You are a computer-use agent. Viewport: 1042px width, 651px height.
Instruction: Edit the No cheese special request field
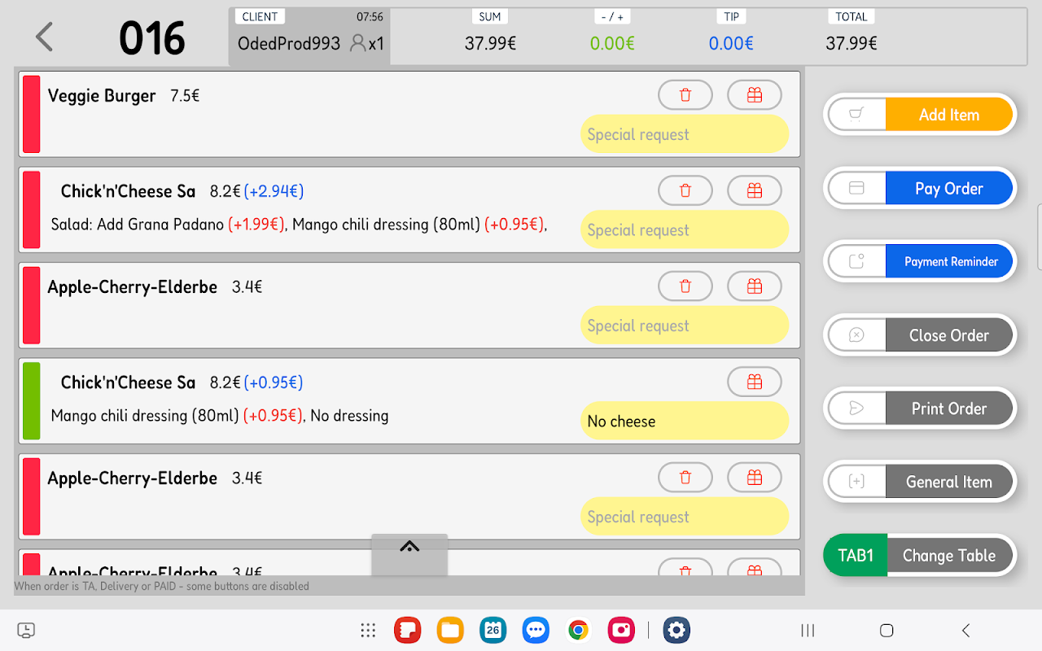click(x=685, y=422)
